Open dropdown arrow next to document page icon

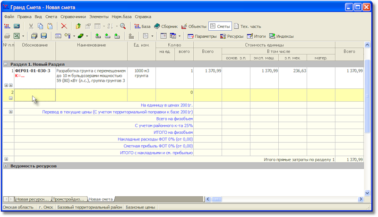(152, 36)
